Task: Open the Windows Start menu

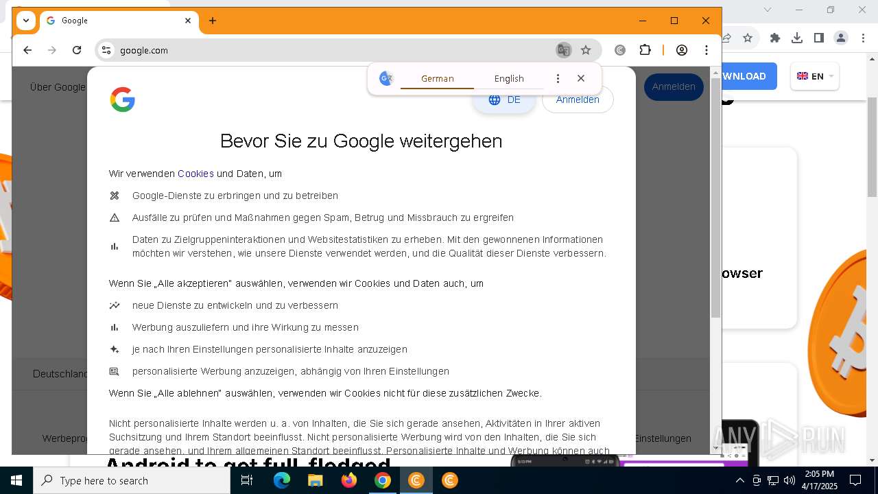Action: [x=16, y=480]
